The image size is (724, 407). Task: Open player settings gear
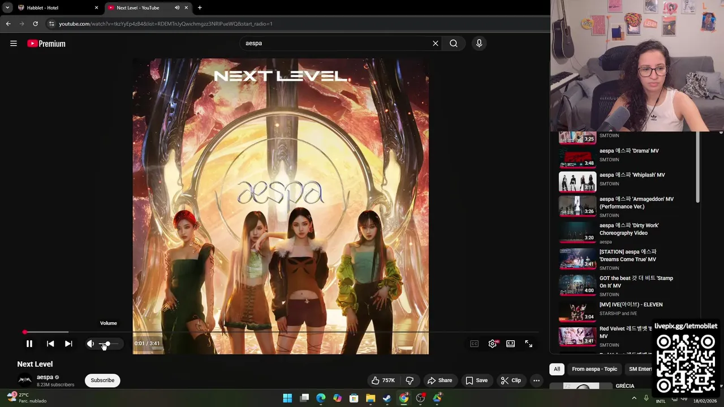click(x=493, y=344)
